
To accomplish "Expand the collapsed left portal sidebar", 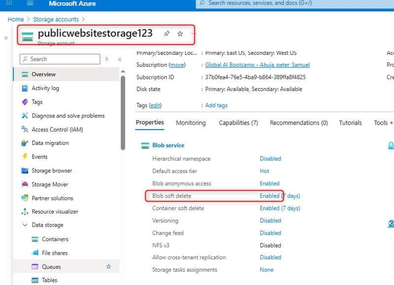I will (x=6, y=38).
